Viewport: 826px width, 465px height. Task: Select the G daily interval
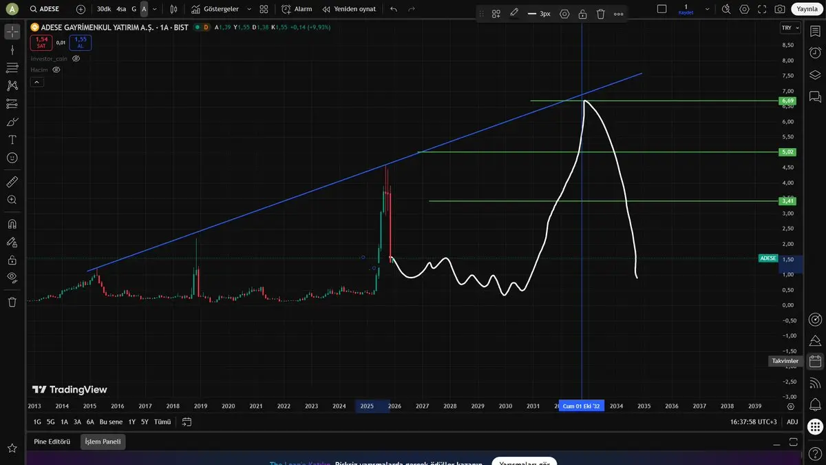(134, 9)
